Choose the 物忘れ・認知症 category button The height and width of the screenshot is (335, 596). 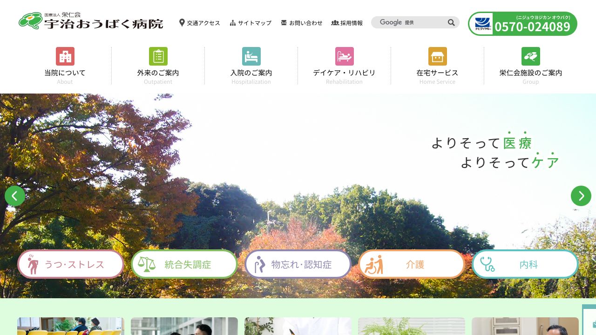pyautogui.click(x=298, y=264)
